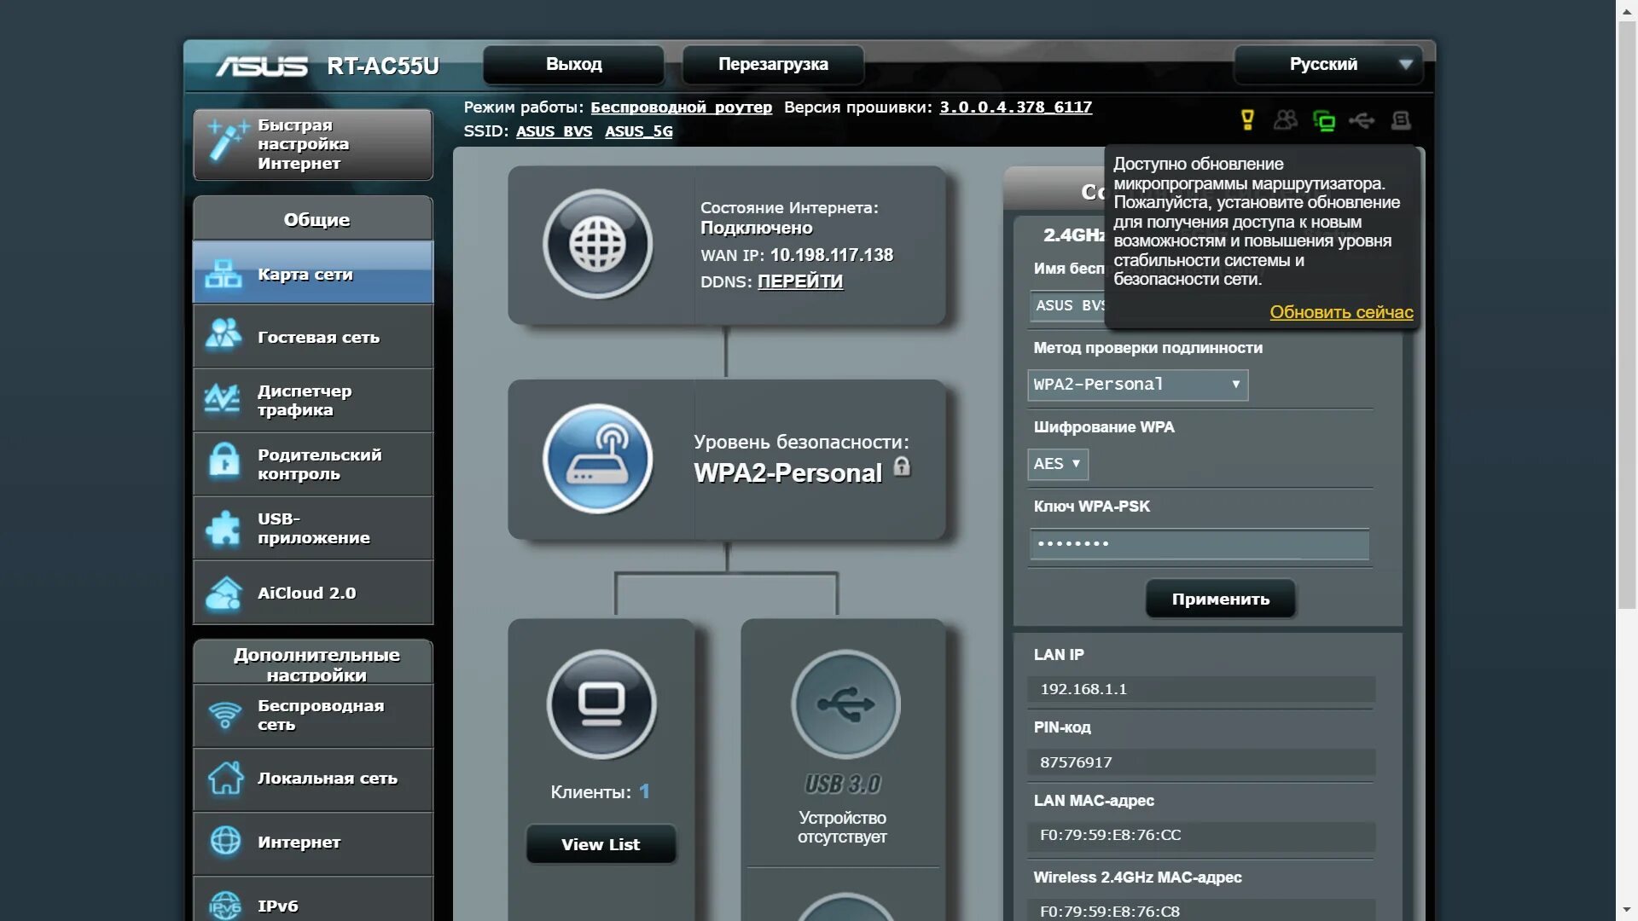
Task: Select the wireless router icon in network map
Action: (x=597, y=459)
